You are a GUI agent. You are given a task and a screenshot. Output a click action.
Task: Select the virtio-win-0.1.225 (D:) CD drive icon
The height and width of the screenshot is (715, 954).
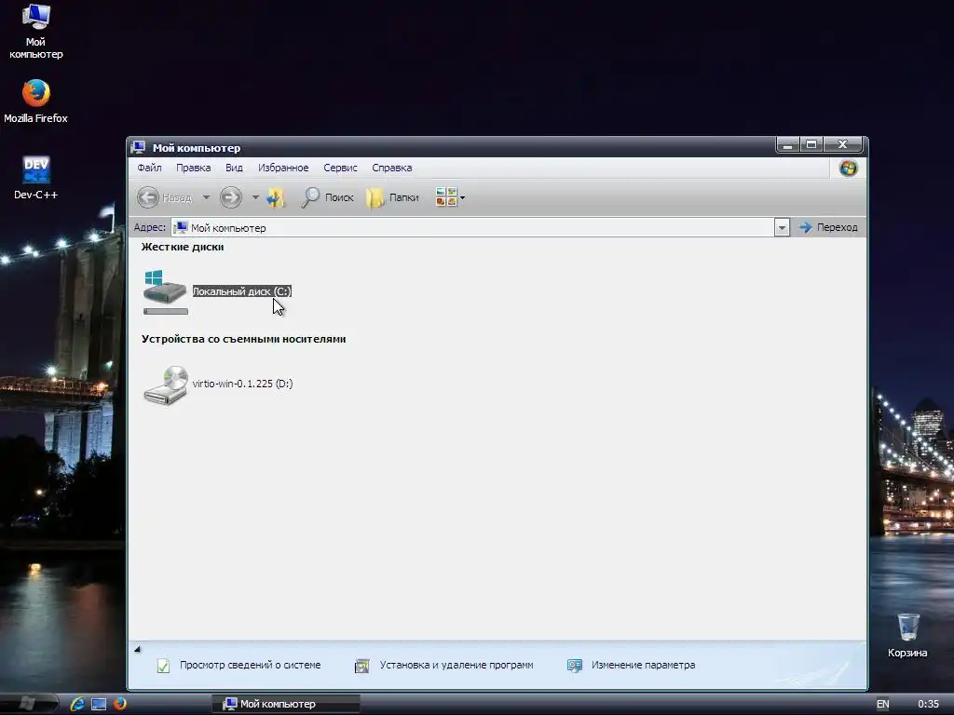[166, 384]
